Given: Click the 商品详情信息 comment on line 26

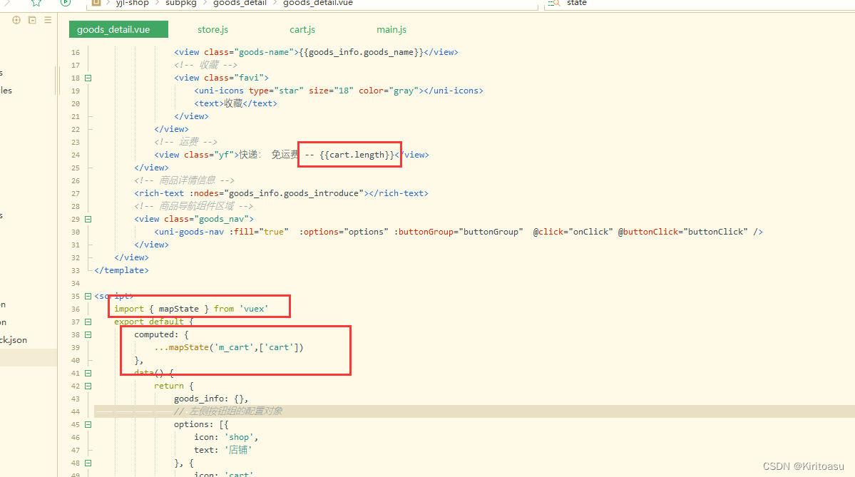Looking at the screenshot, I should point(184,180).
